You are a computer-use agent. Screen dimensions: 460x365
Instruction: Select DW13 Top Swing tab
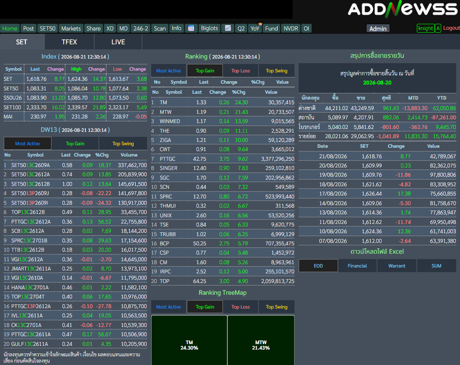(123, 144)
